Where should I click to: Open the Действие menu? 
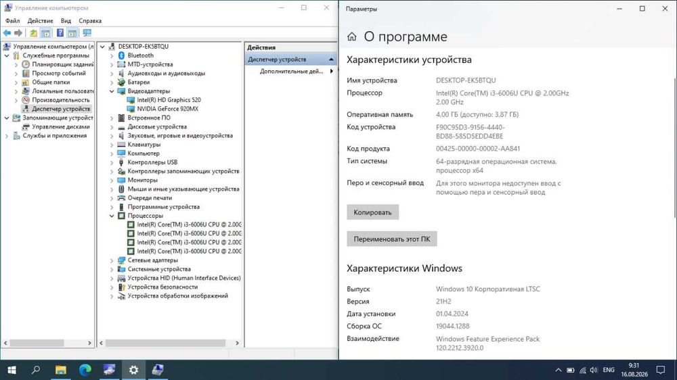(x=40, y=21)
